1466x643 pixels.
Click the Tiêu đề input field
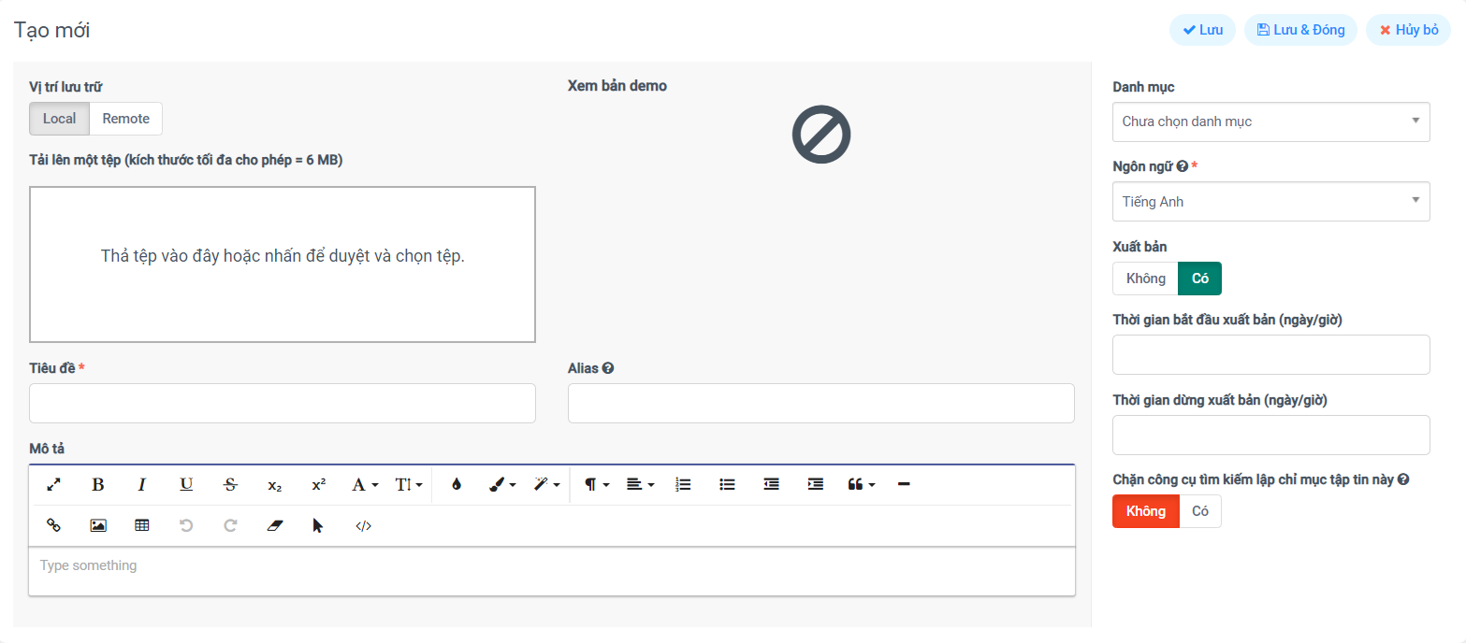tap(282, 403)
